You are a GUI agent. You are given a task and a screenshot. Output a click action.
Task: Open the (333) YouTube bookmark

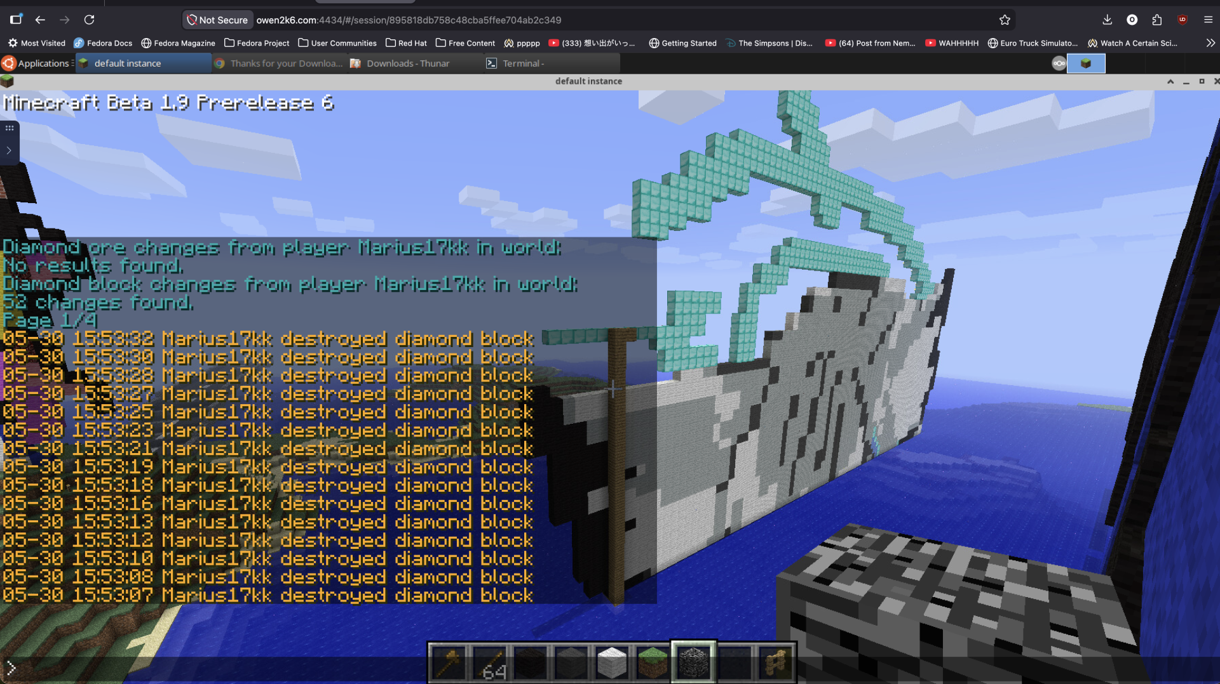[592, 43]
